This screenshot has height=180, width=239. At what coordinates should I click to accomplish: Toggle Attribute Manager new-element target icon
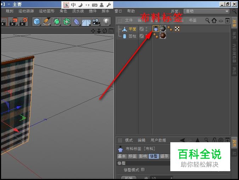[x=221, y=140]
